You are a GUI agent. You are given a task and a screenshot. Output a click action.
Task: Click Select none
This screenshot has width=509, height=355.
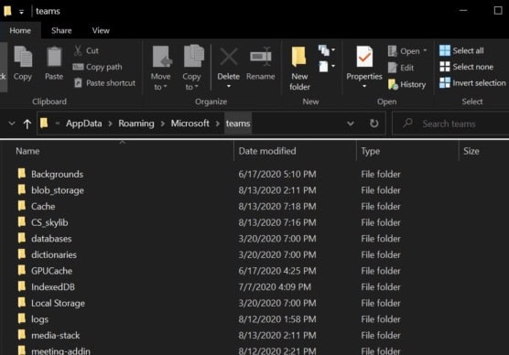[x=467, y=67]
